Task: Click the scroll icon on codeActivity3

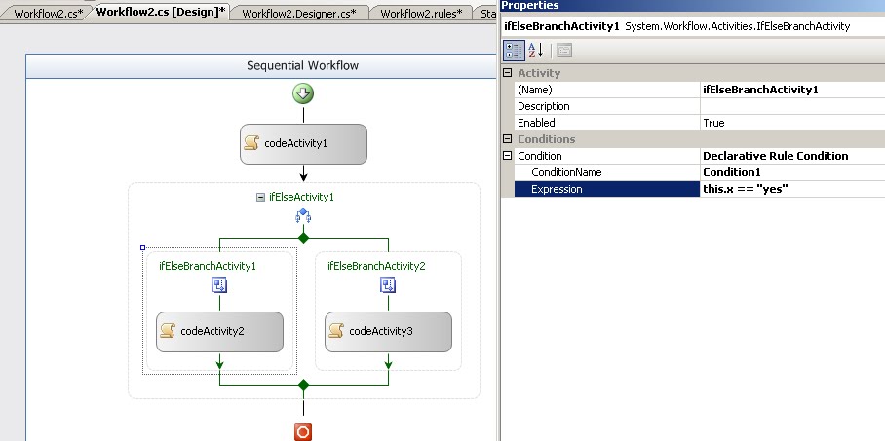Action: 336,331
